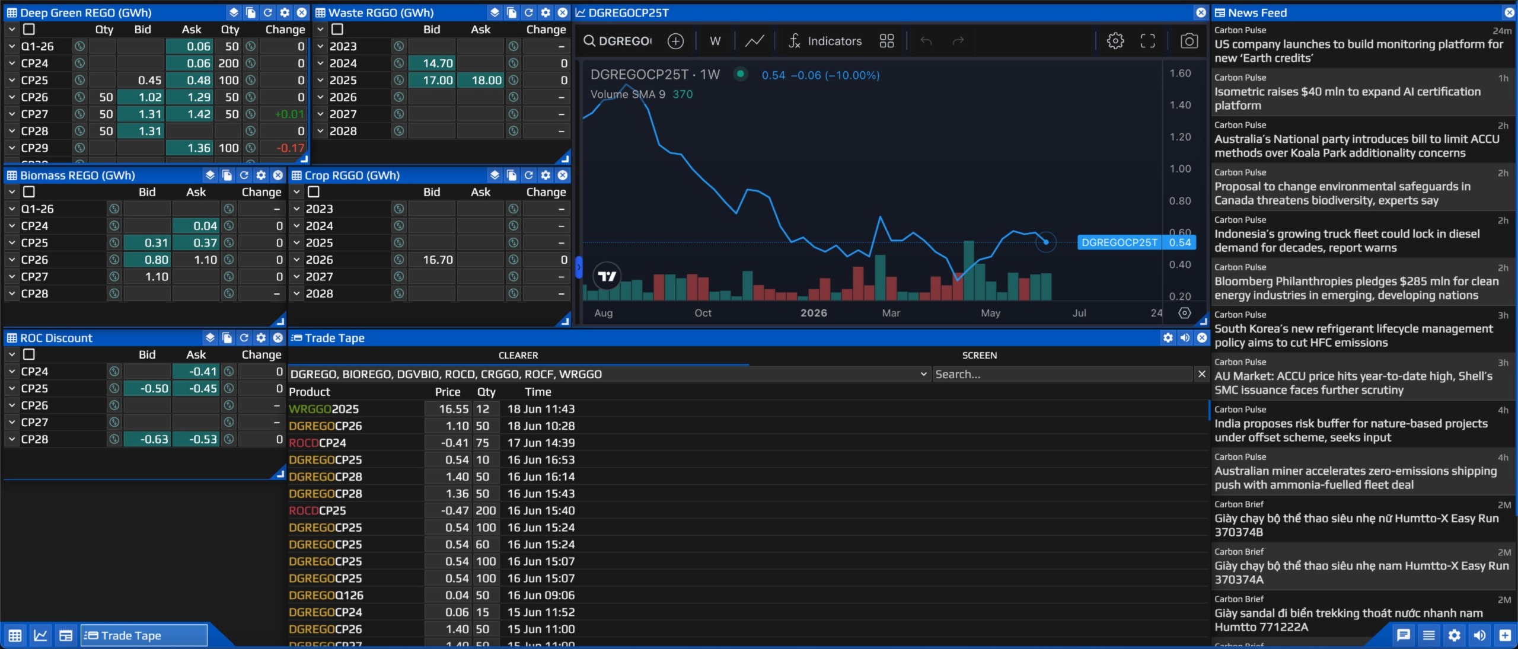
Task: Open South Korea refrigerant lifecycle news
Action: (x=1361, y=329)
